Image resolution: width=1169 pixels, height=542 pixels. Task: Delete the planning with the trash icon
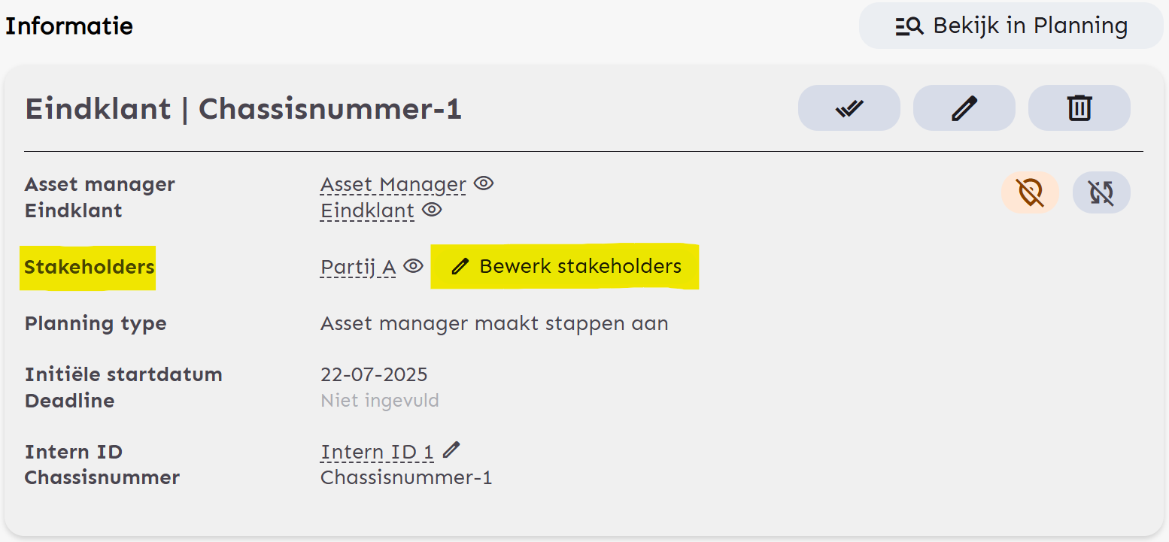click(1079, 108)
